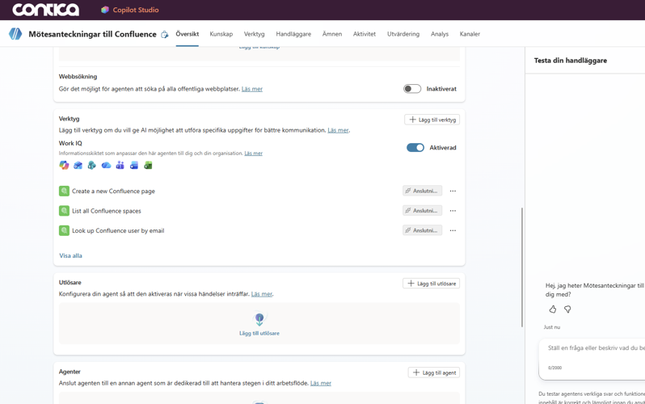
Task: Click the Inaktiverat label
Action: click(441, 89)
